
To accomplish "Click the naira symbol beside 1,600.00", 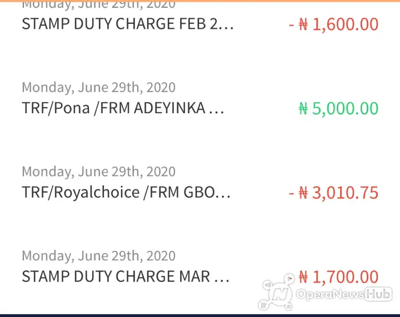I will 303,24.
